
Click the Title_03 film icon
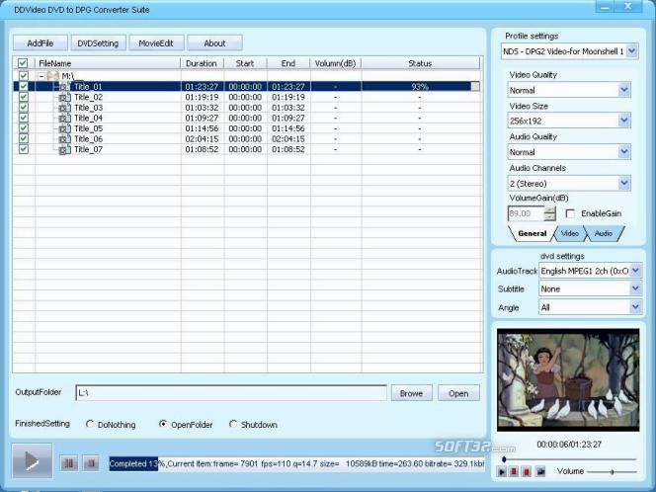click(65, 108)
